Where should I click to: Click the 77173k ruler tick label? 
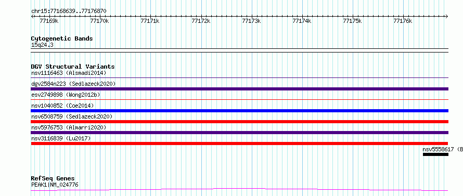click(251, 21)
